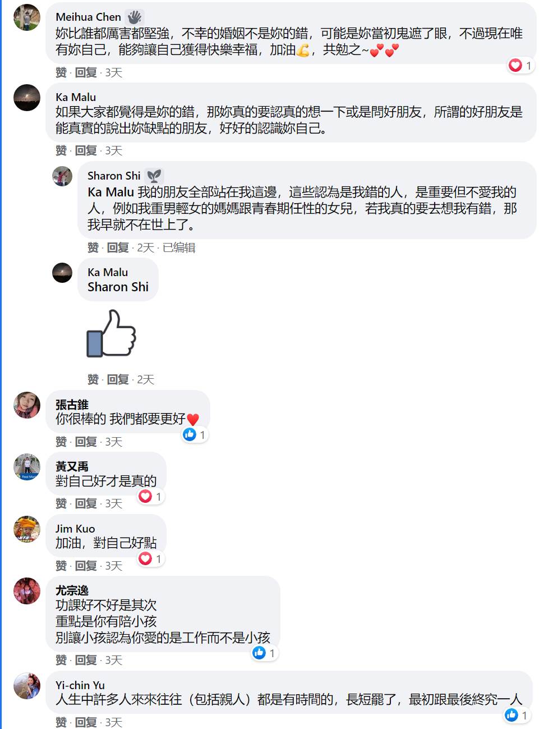This screenshot has width=544, height=729.
Task: Open the heart reaction on Meihua Chen's comment
Action: click(x=520, y=66)
